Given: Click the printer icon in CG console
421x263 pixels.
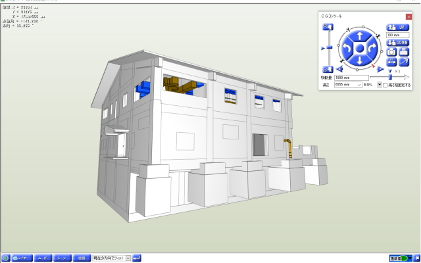Looking at the screenshot, I should pos(404,51).
